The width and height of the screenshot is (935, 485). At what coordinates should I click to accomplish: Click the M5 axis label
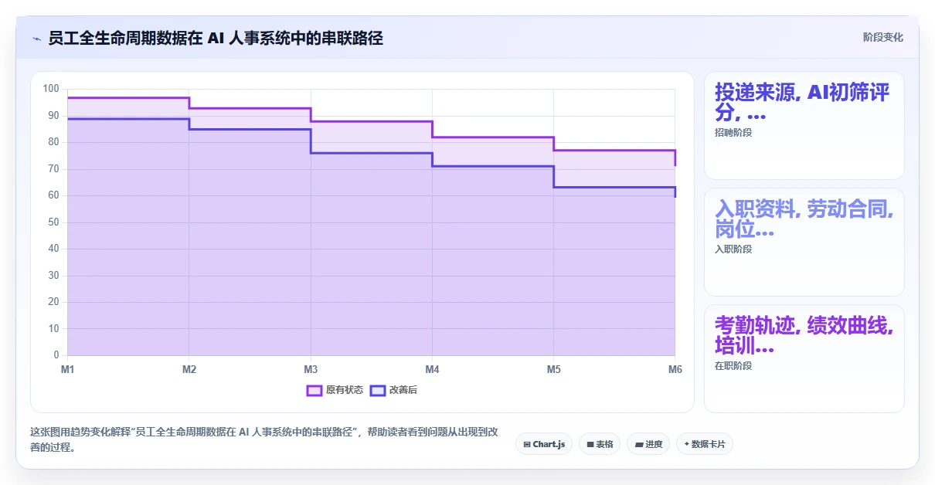click(x=553, y=369)
